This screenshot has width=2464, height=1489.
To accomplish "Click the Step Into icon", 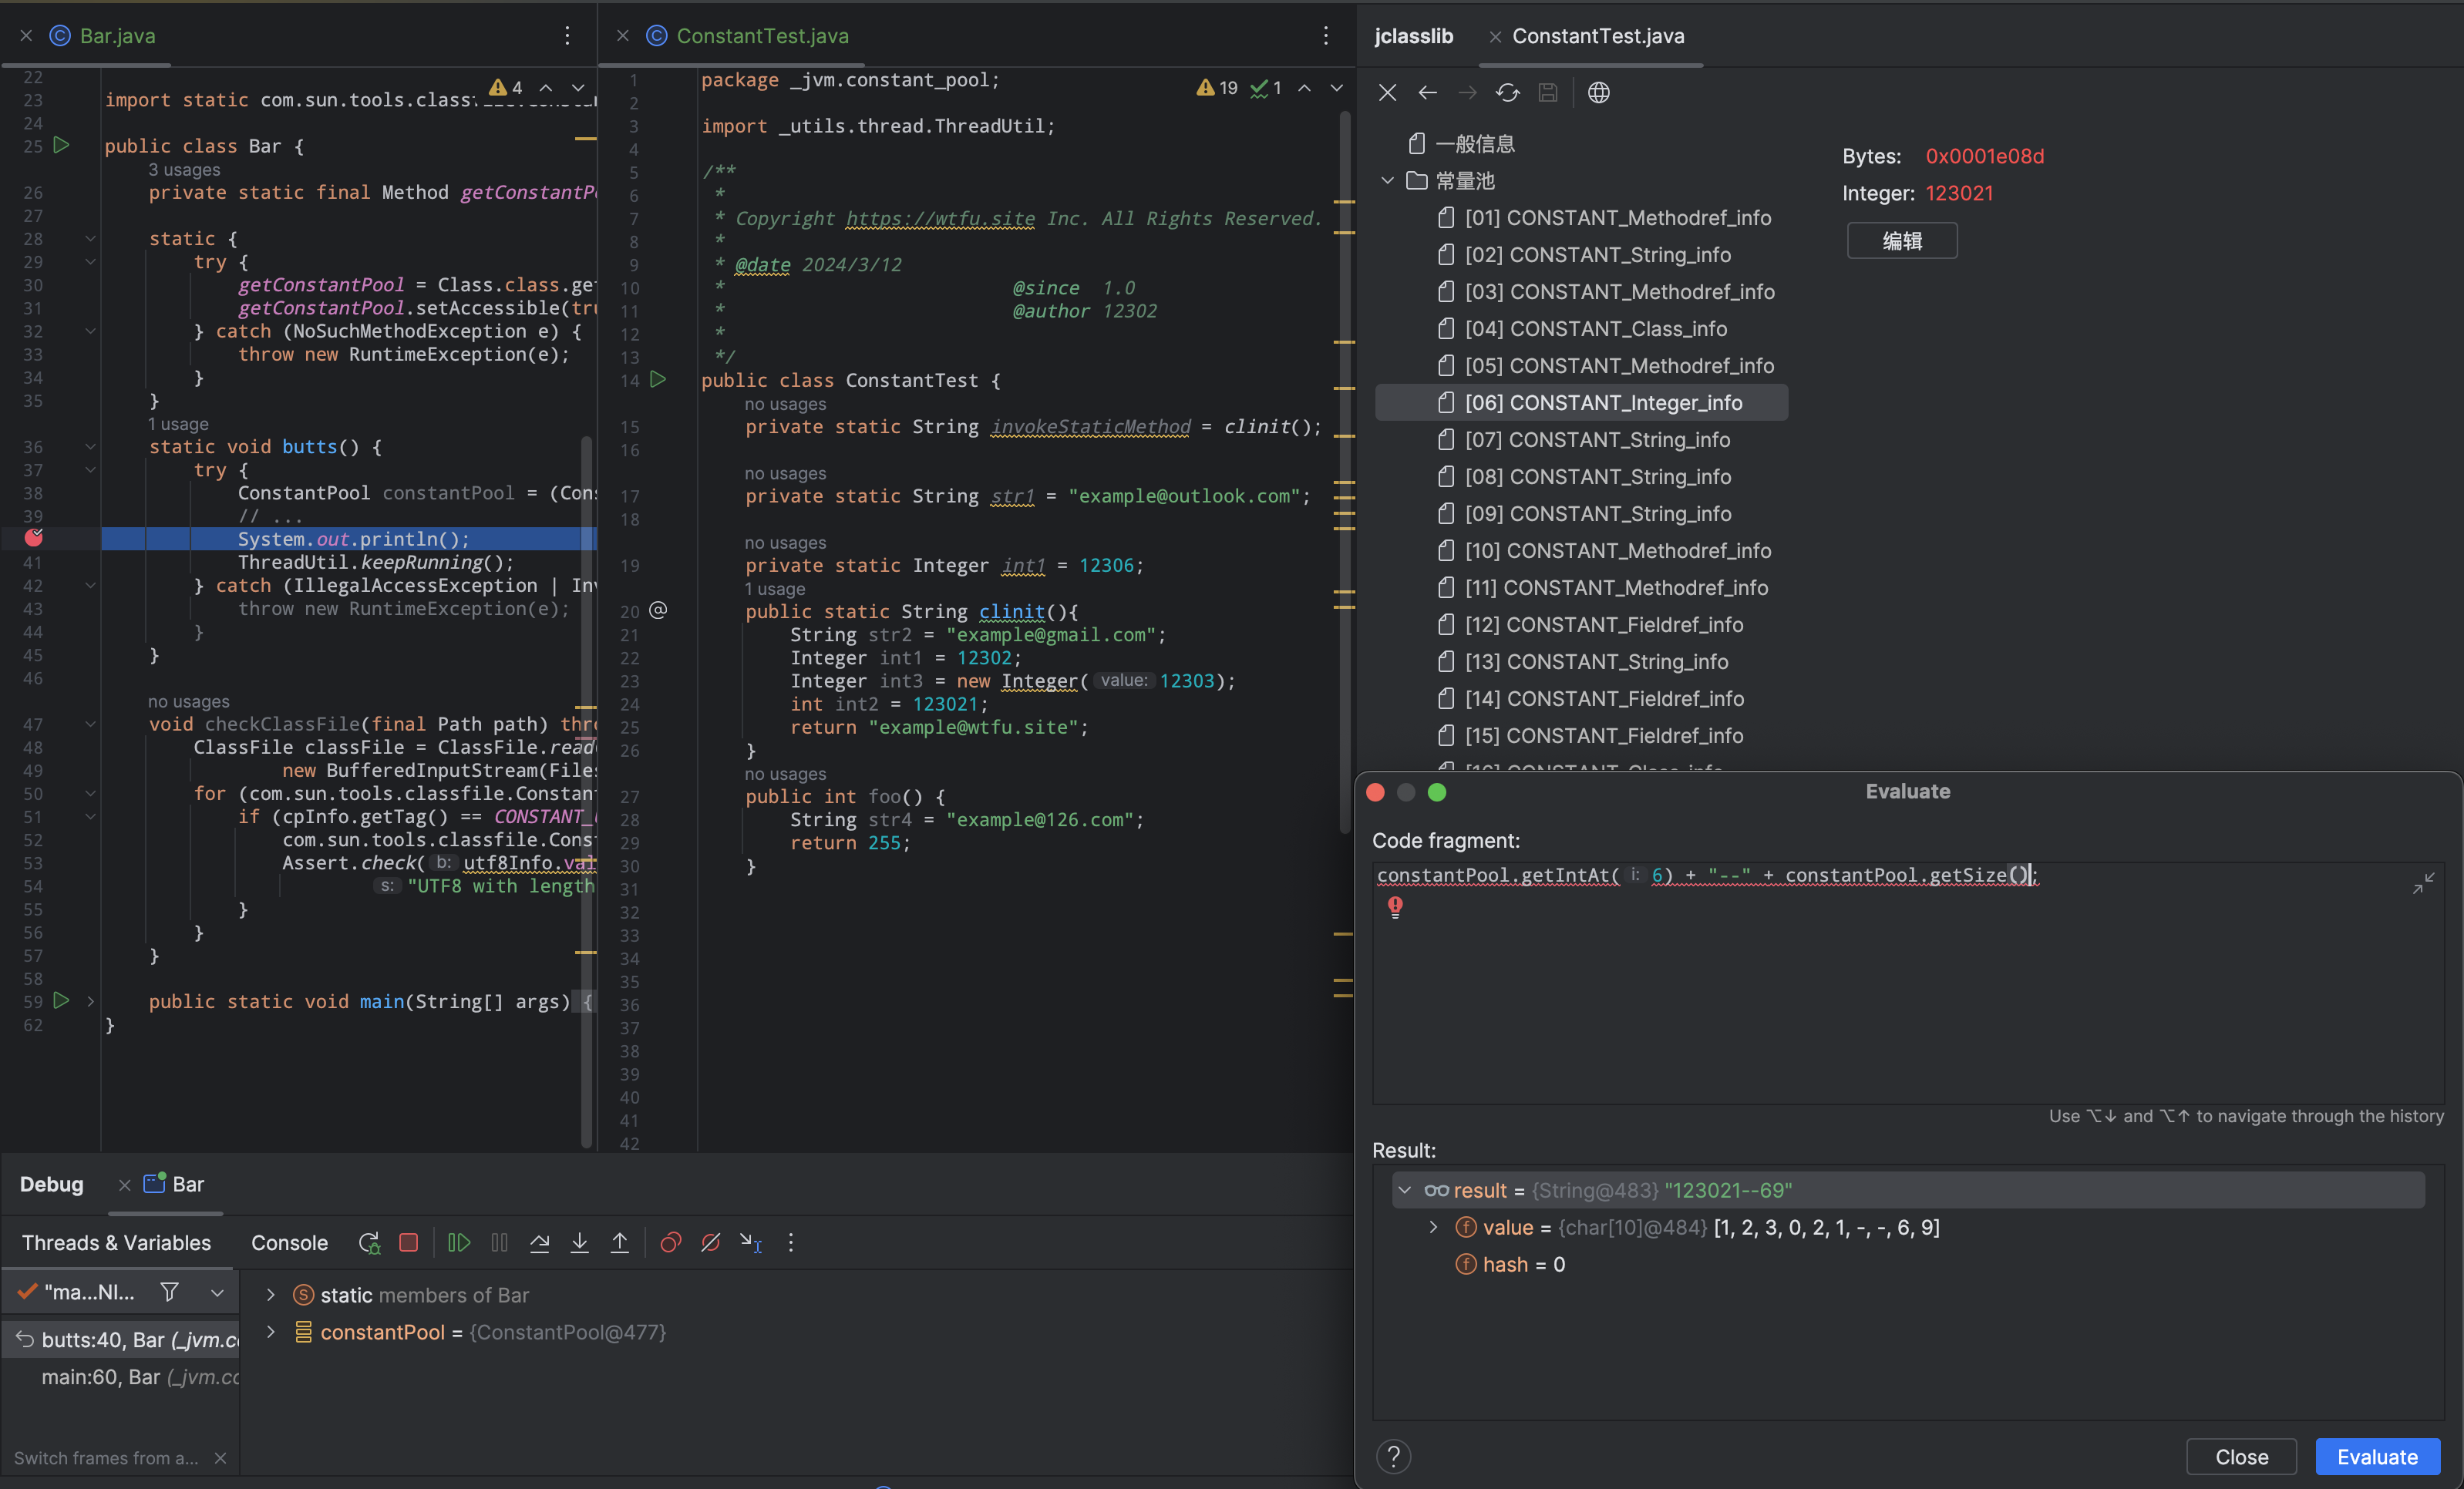I will click(x=579, y=1242).
